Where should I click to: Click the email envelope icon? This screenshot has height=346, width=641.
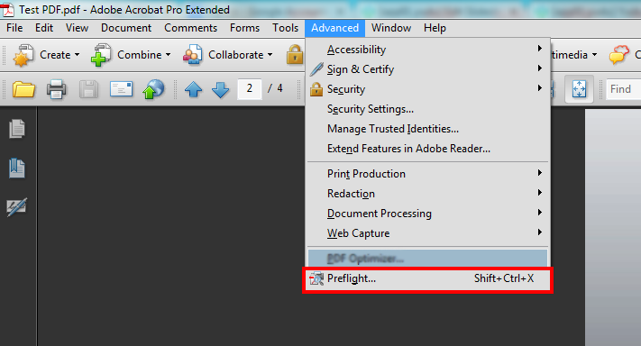(x=121, y=88)
